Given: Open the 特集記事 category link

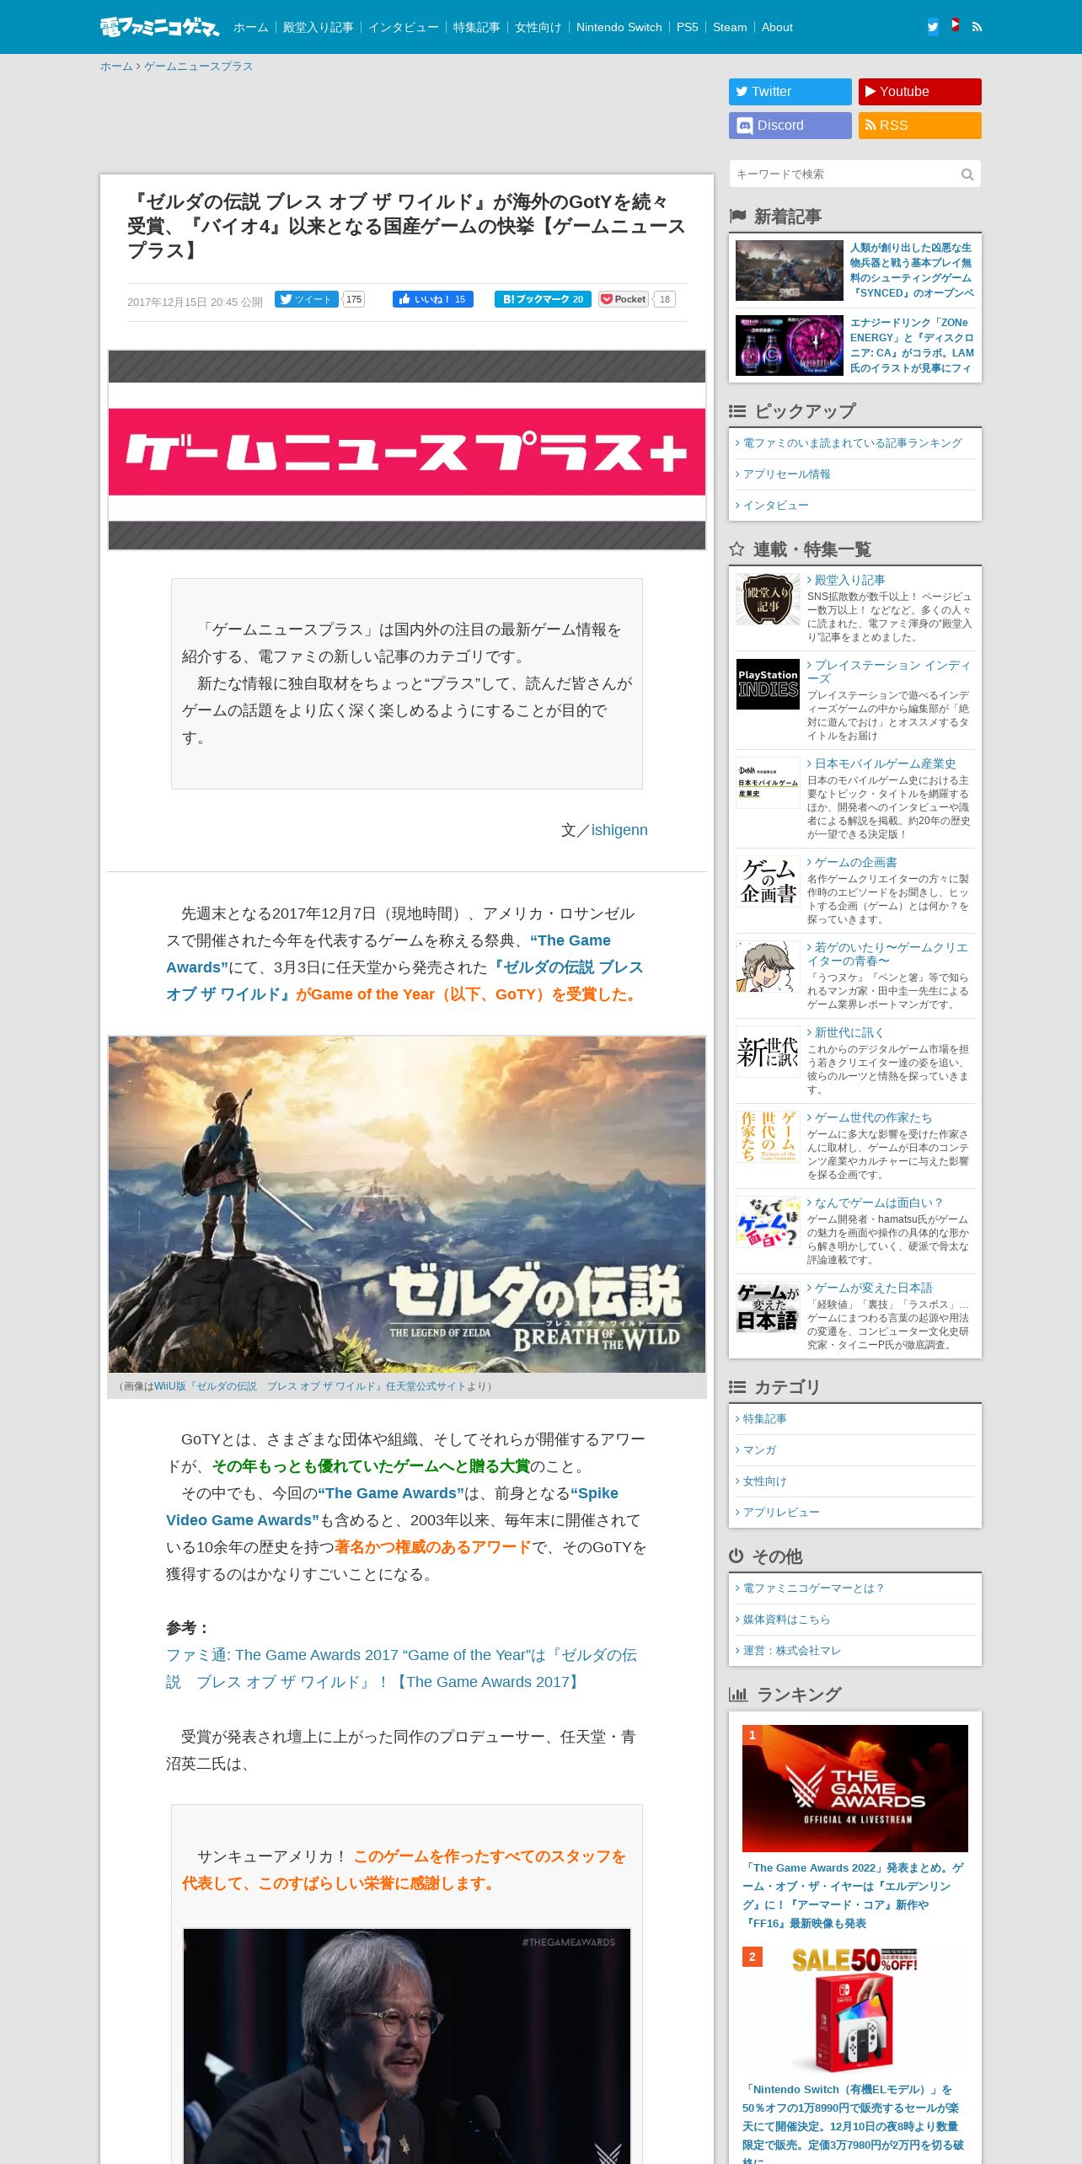Looking at the screenshot, I should pos(764,1419).
